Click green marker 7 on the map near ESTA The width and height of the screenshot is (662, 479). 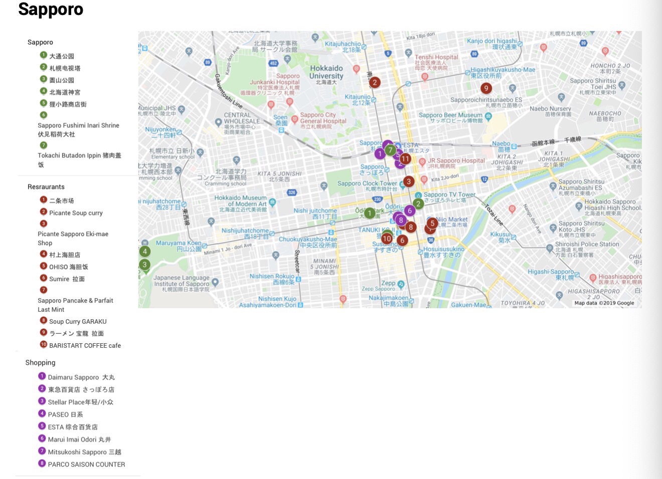(x=390, y=150)
